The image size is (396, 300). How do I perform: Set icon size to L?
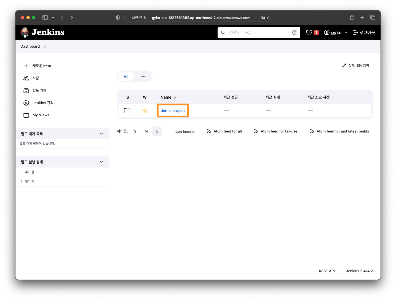tap(157, 131)
